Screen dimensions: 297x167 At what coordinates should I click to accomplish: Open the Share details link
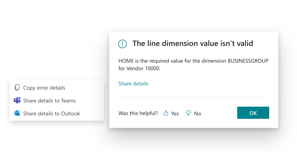click(133, 83)
